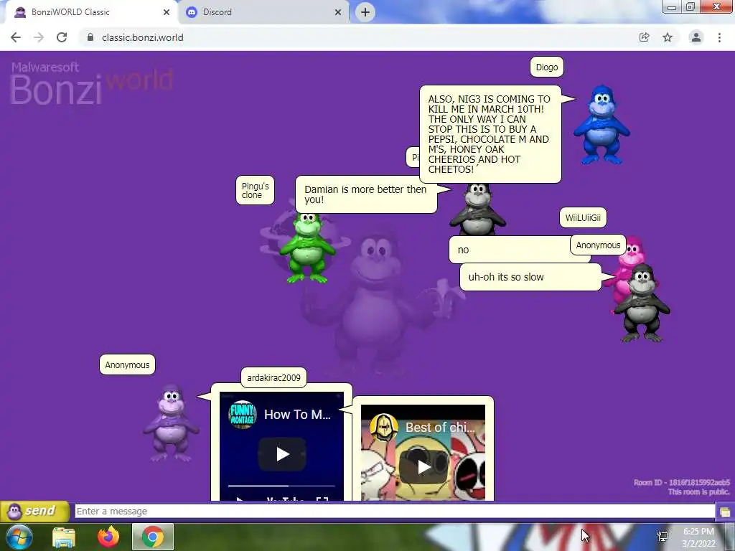
Task: Click the send button
Action: pyautogui.click(x=35, y=511)
